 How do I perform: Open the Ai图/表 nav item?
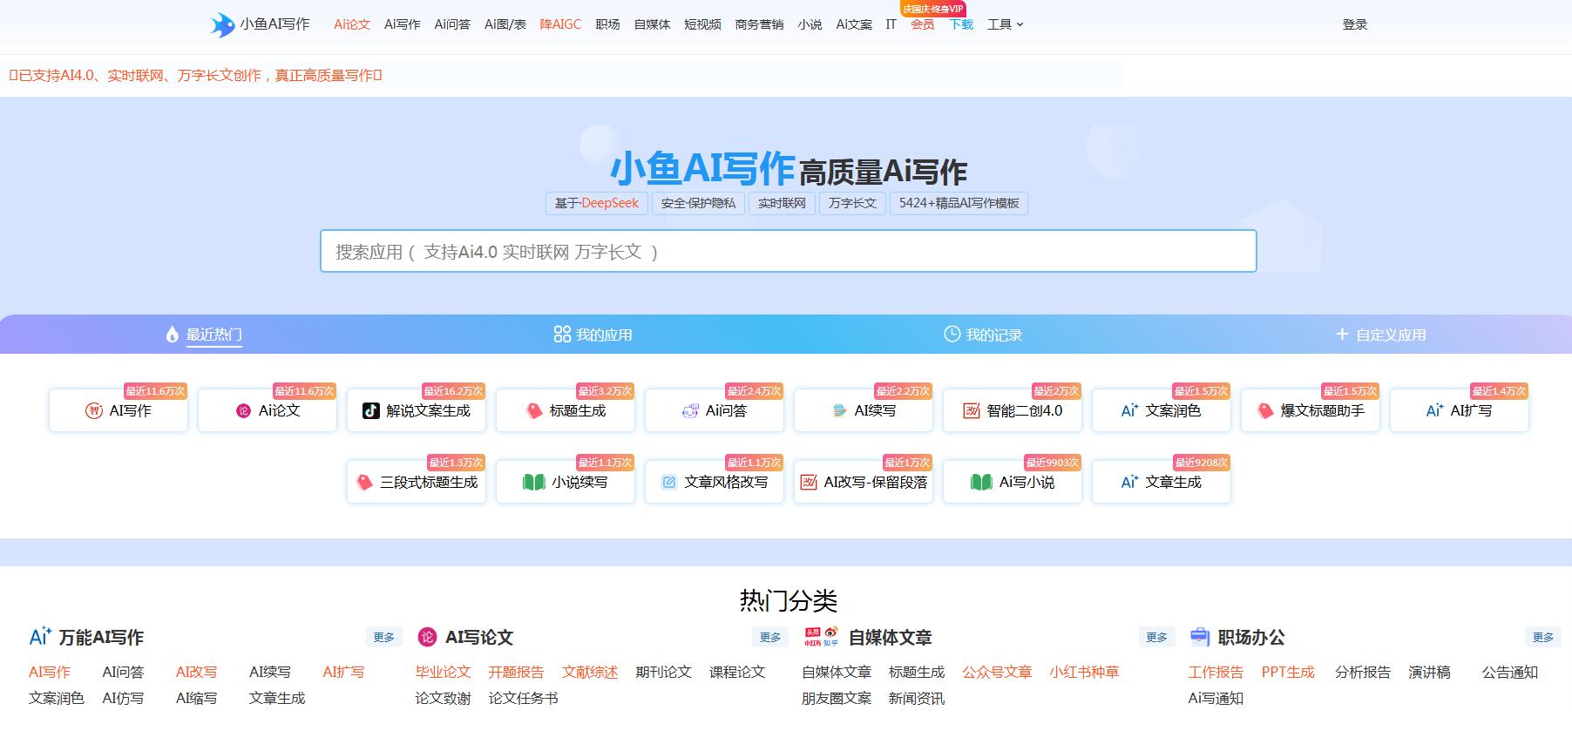click(x=505, y=24)
